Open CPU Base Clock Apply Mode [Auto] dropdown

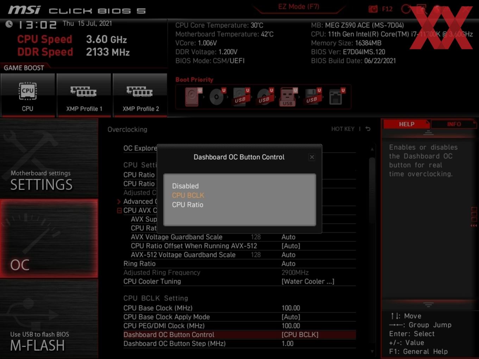click(291, 317)
